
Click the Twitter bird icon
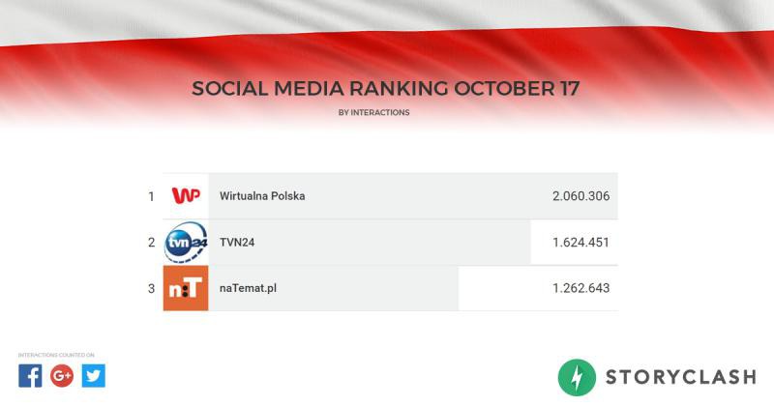pos(93,376)
